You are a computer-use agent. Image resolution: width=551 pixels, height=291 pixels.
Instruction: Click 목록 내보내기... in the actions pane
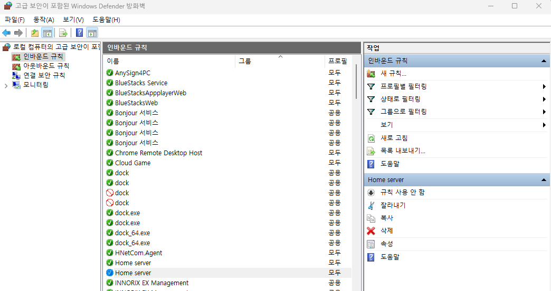pos(403,151)
